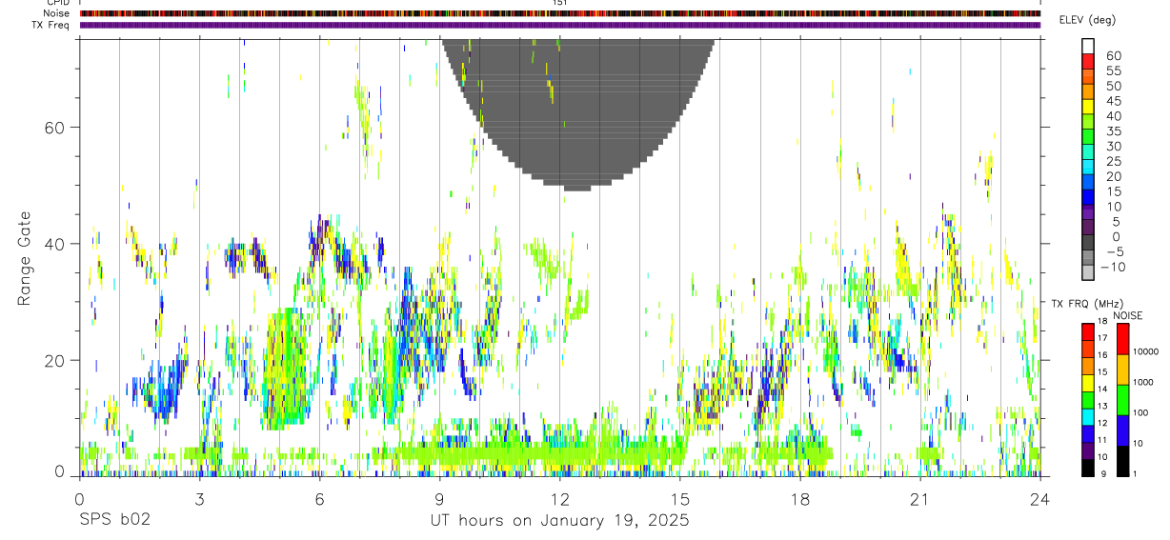This screenshot has height=540, width=1170.
Task: Click the '15' tick label on the UT hours axis
Action: pos(680,499)
